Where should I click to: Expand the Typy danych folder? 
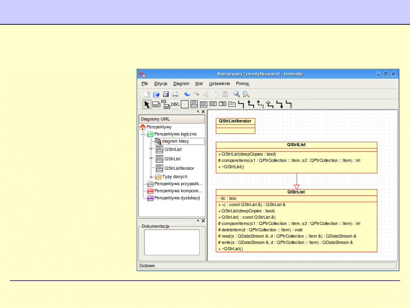coord(151,177)
